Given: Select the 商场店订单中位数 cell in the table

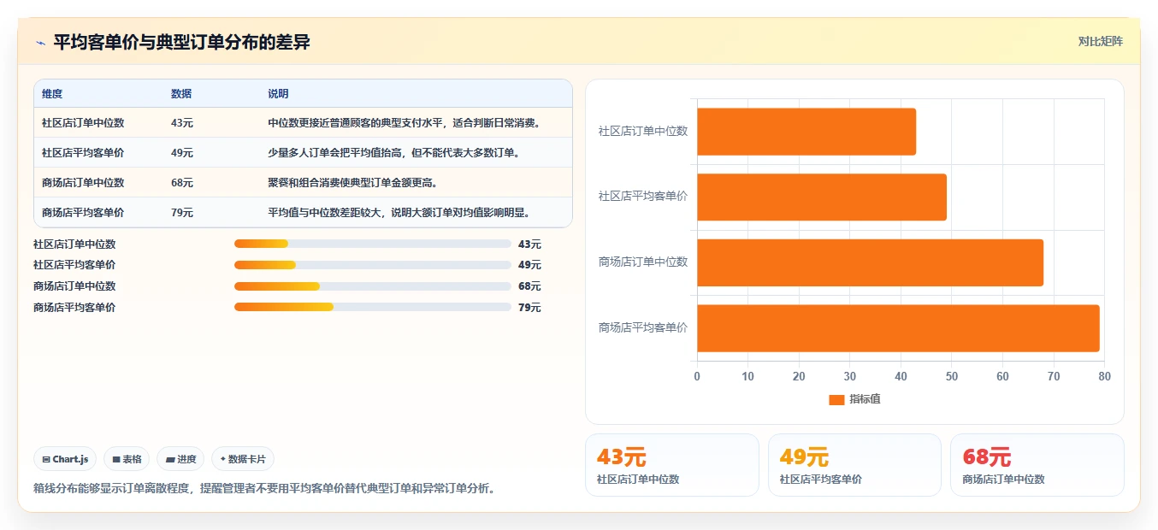Looking at the screenshot, I should [83, 183].
